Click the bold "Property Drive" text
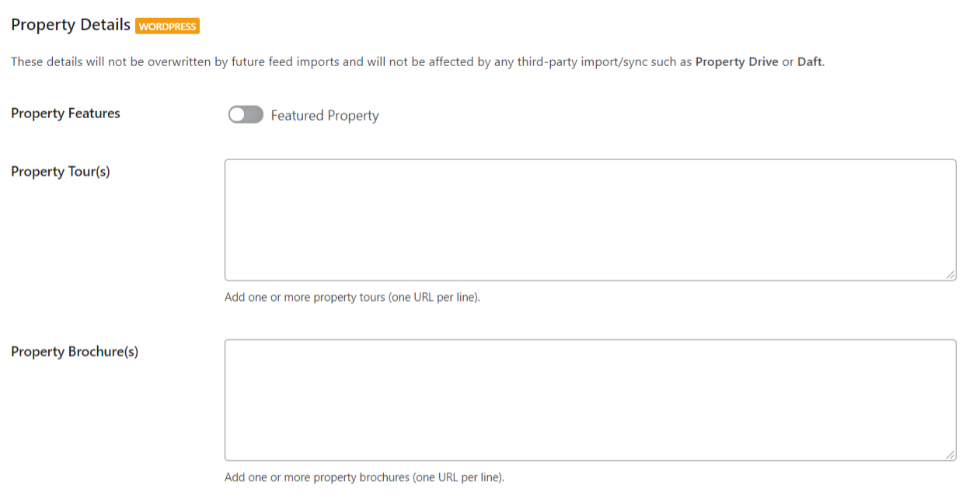Viewport: 980px width, 496px height. [736, 62]
